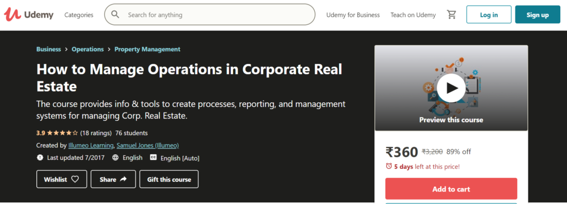This screenshot has height=204, width=567.
Task: Click Last updated 7/2017 text
Action: point(75,158)
